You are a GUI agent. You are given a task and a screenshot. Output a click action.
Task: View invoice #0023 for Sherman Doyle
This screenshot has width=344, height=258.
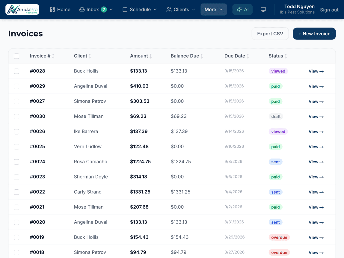pyautogui.click(x=316, y=177)
